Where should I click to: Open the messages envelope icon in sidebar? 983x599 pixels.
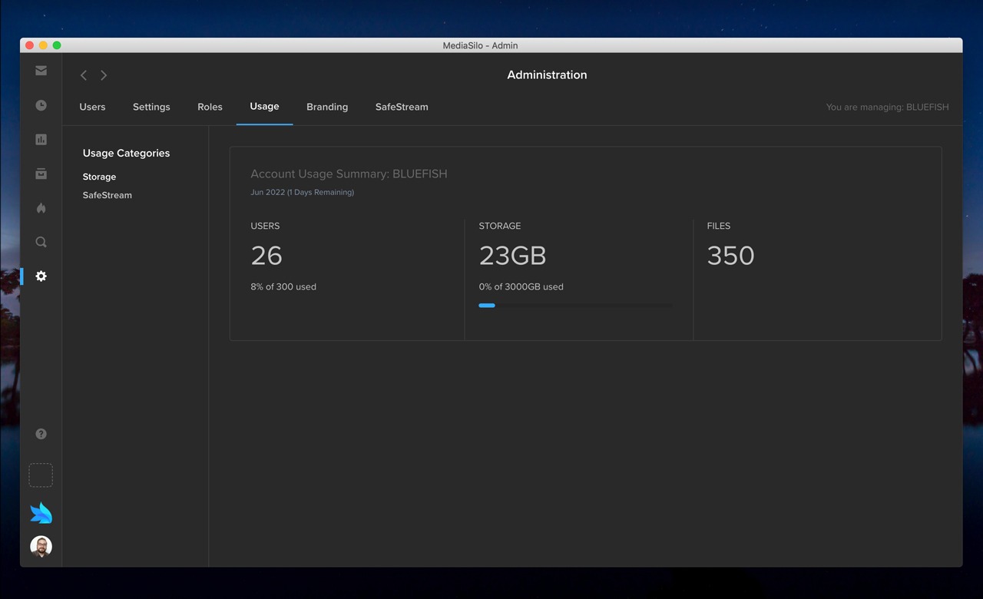point(41,70)
